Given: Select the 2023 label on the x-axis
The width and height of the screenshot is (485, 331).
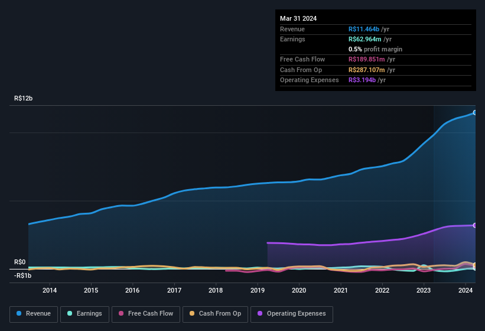Looking at the screenshot, I should coord(424,290).
